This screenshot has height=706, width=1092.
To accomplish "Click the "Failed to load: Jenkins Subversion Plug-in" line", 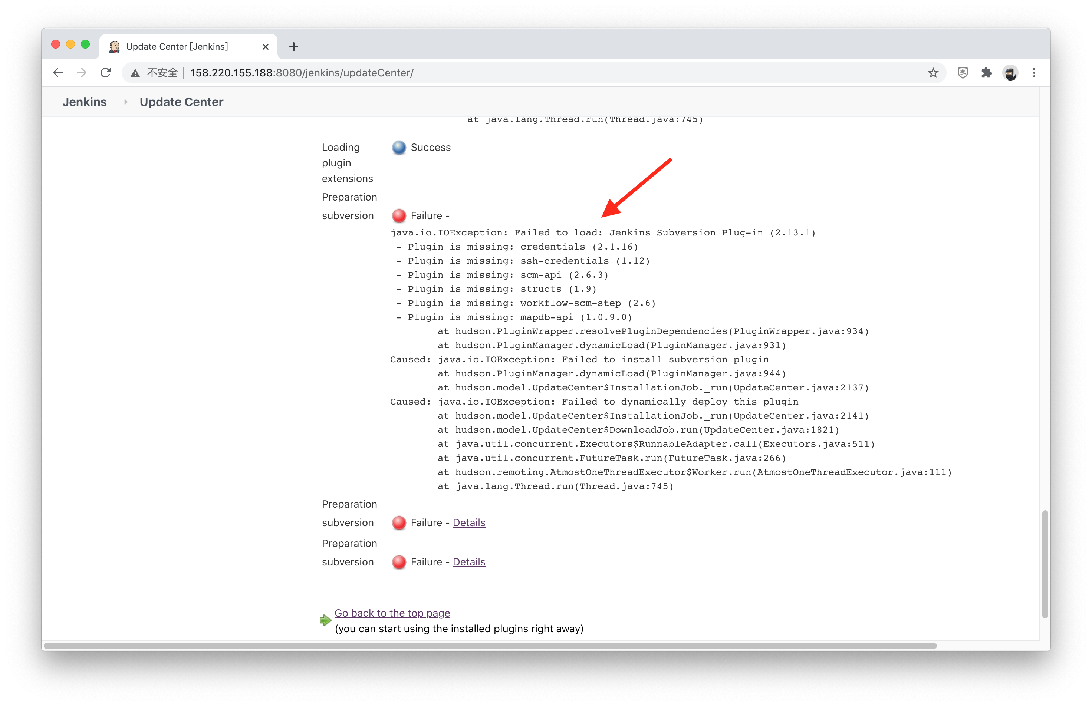I will (x=603, y=232).
